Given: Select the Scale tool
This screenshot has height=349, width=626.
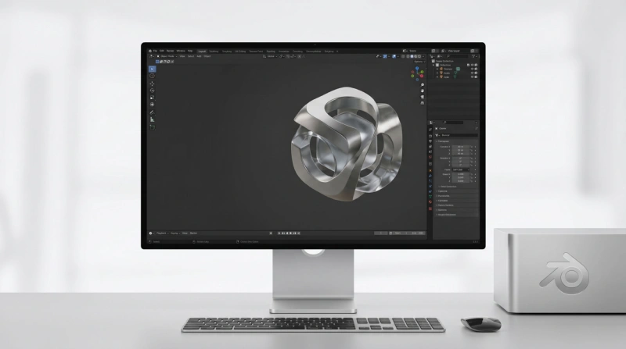Looking at the screenshot, I should point(152,98).
